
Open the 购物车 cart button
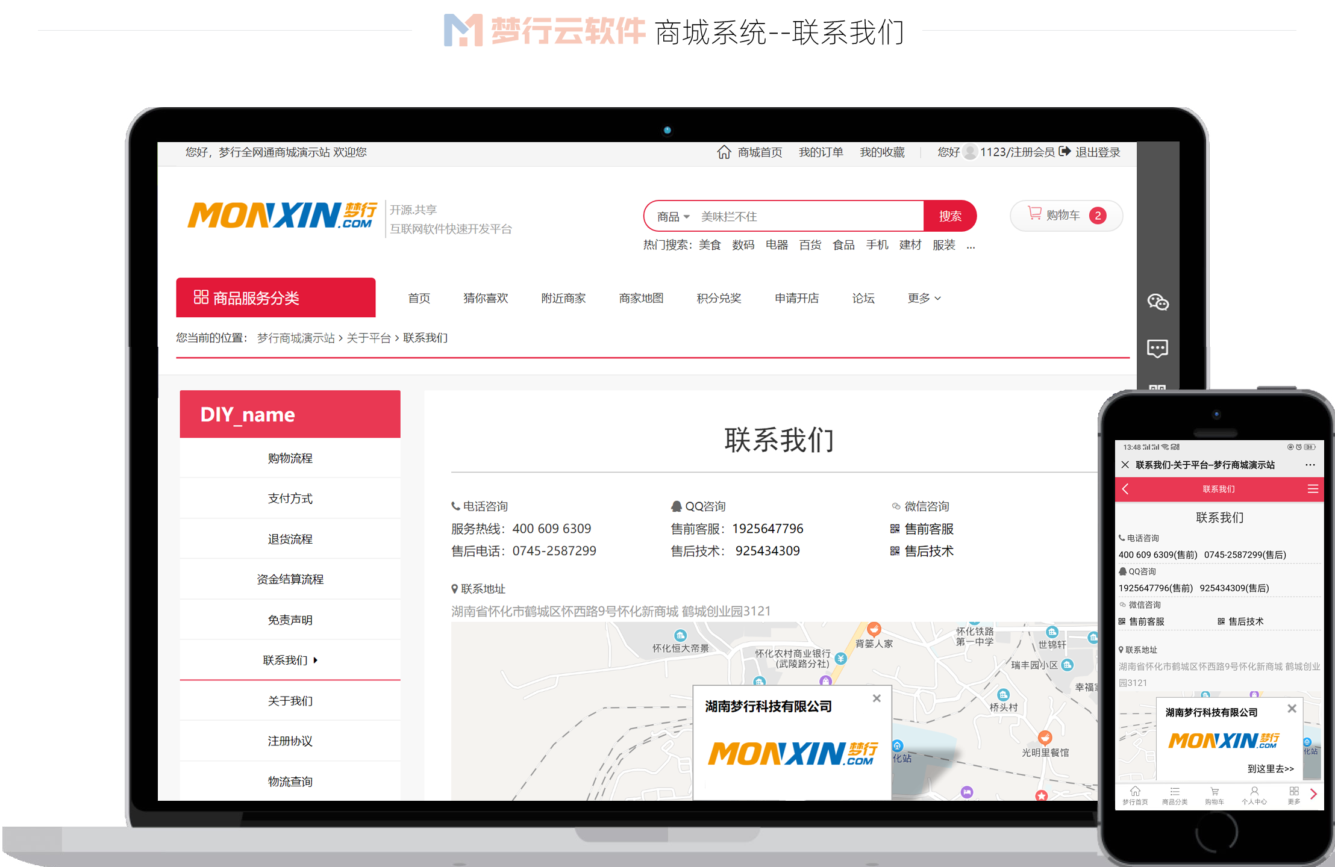click(x=1066, y=216)
